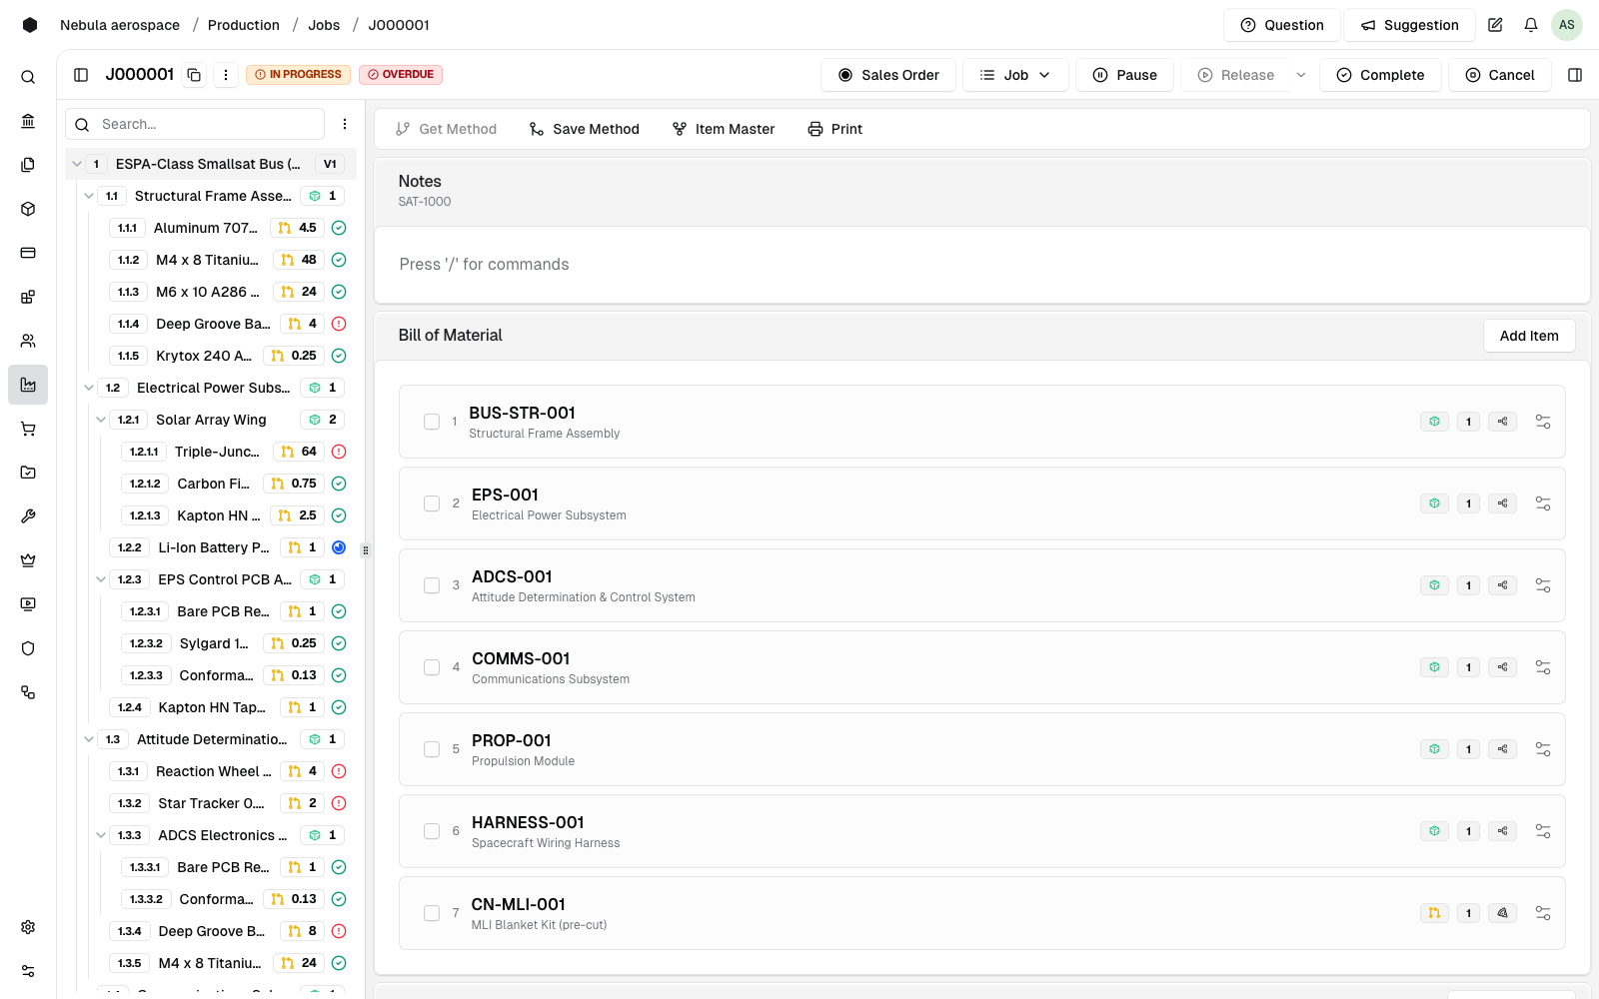Open the users icon in left sidebar
Screen dimensions: 1599x999
point(28,341)
